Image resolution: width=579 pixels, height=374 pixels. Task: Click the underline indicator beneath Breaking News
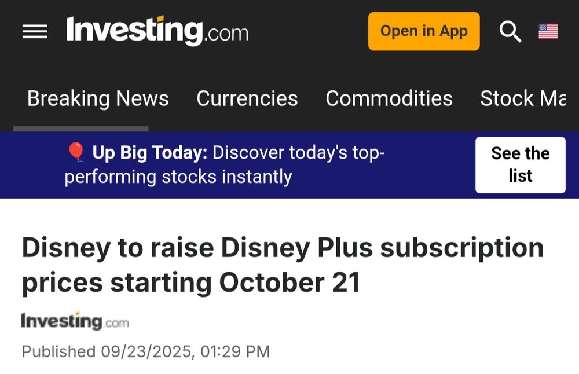coord(81,129)
